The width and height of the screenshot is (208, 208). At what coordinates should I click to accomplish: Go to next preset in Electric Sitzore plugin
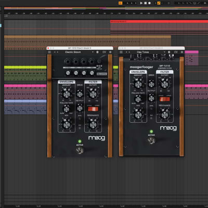click(58, 52)
